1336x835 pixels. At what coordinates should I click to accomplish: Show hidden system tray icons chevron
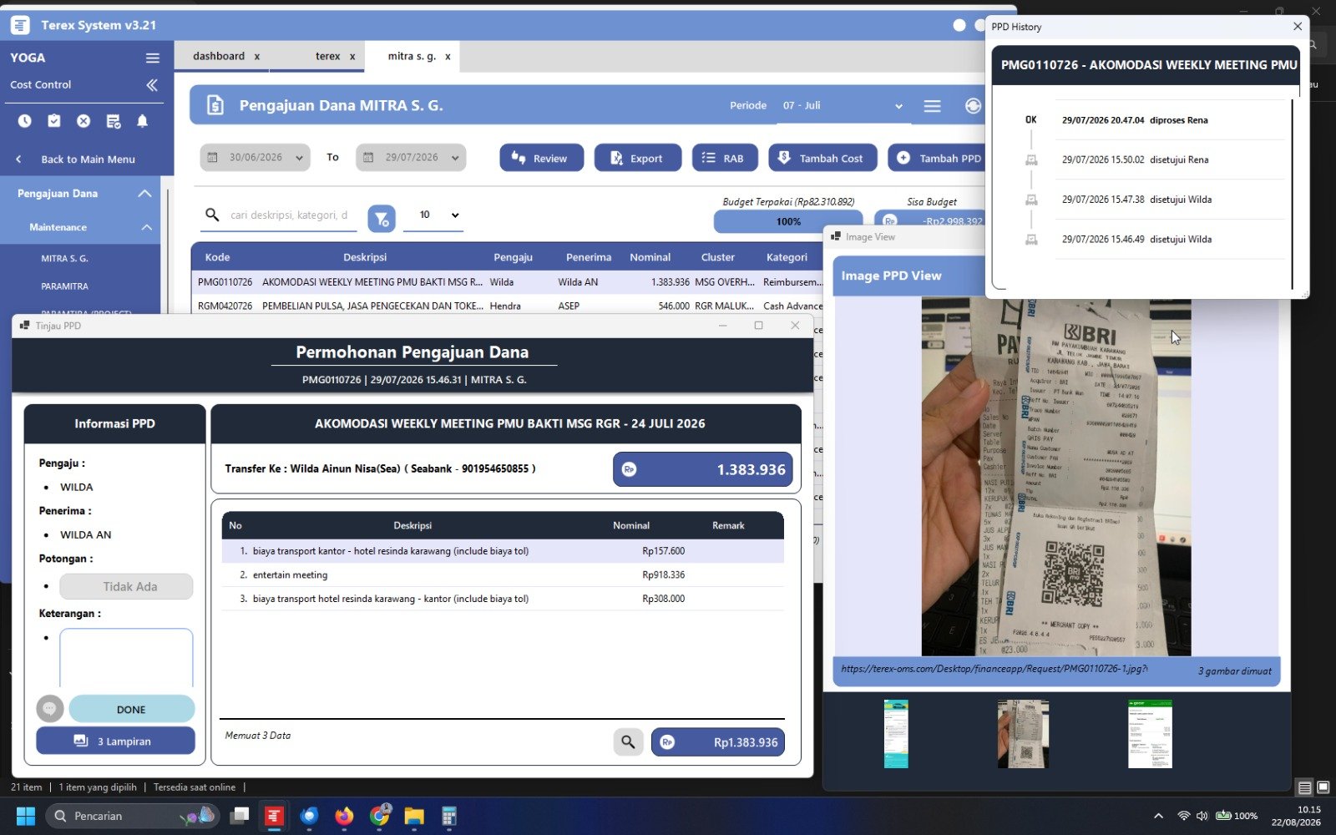1158,816
